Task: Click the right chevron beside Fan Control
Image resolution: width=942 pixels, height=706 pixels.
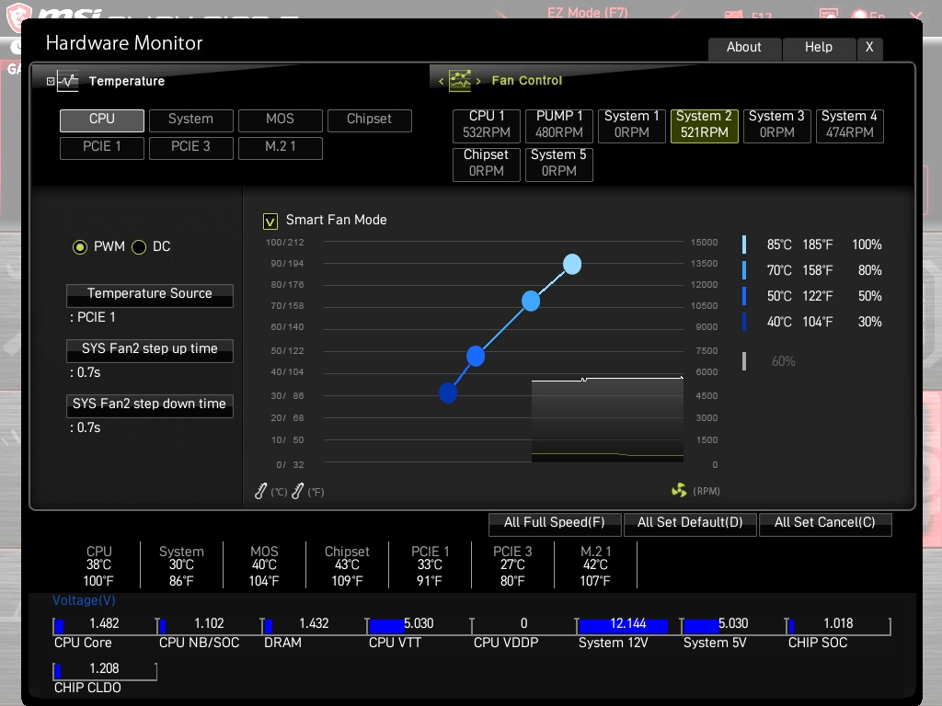Action: pyautogui.click(x=478, y=81)
